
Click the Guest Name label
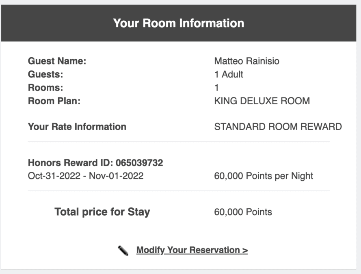tap(57, 61)
